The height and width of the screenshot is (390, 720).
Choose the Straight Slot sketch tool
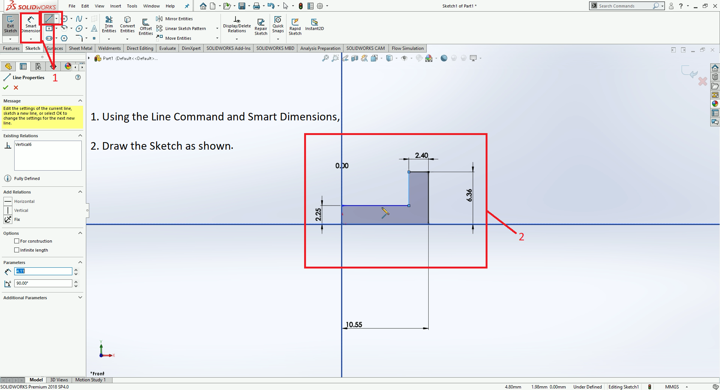pyautogui.click(x=49, y=38)
